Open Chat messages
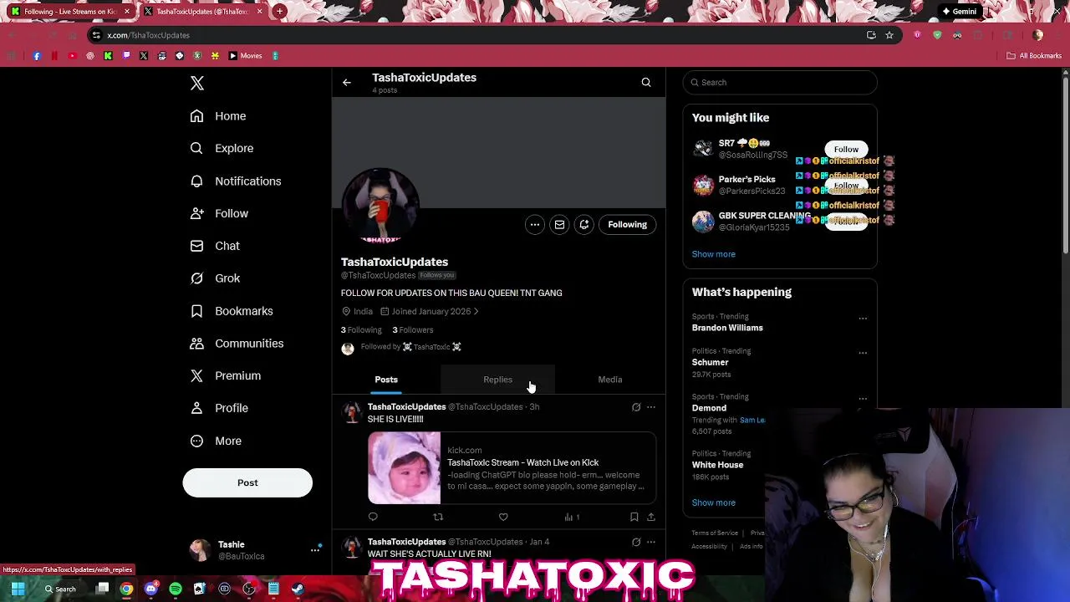This screenshot has height=602, width=1070. tap(215, 246)
